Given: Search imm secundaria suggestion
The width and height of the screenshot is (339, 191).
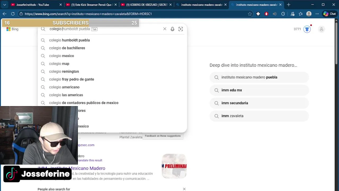Looking at the screenshot, I should [259, 103].
